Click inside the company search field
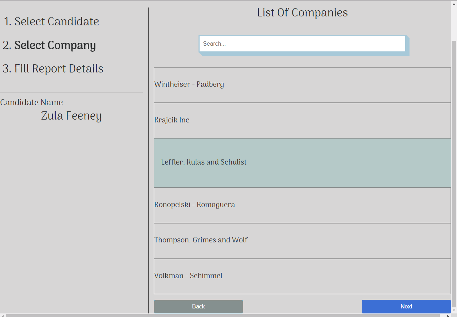The height and width of the screenshot is (317, 457). tap(302, 44)
